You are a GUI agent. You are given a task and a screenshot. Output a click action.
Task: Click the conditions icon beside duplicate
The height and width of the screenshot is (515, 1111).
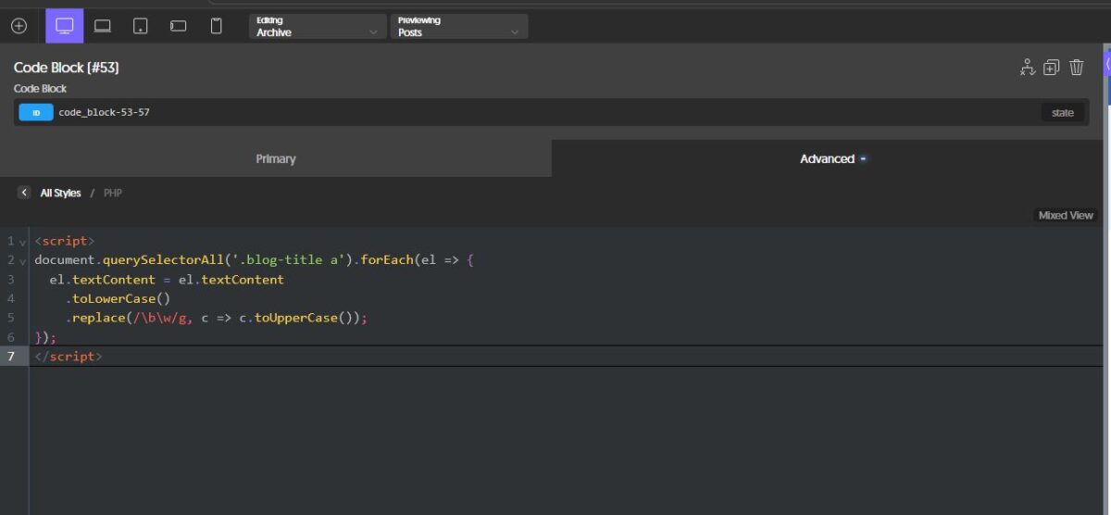tap(1027, 67)
